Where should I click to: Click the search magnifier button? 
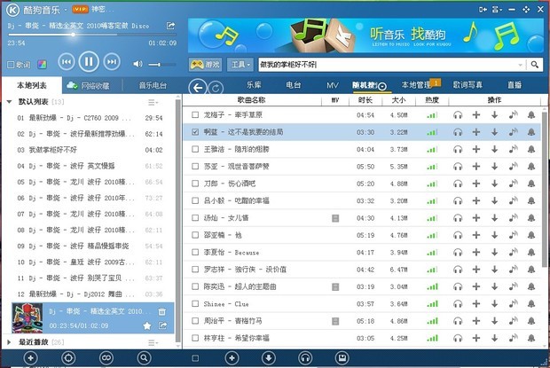pos(534,65)
